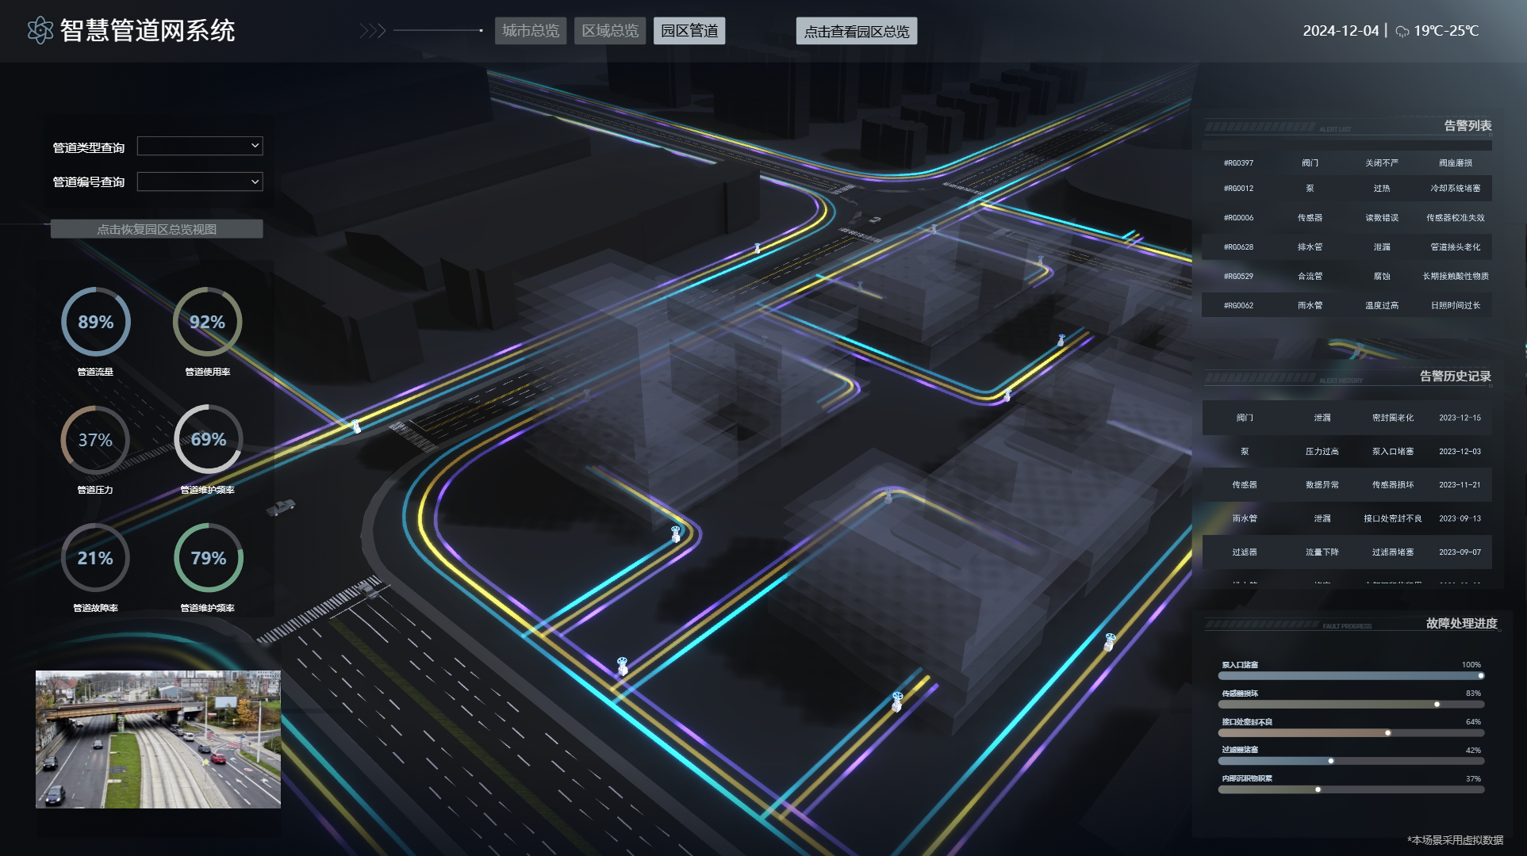Viewport: 1527px width, 856px height.
Task: Click the 点击查看园区总览 button
Action: tap(857, 32)
